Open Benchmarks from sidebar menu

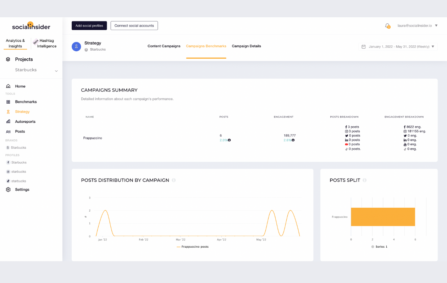pos(26,102)
